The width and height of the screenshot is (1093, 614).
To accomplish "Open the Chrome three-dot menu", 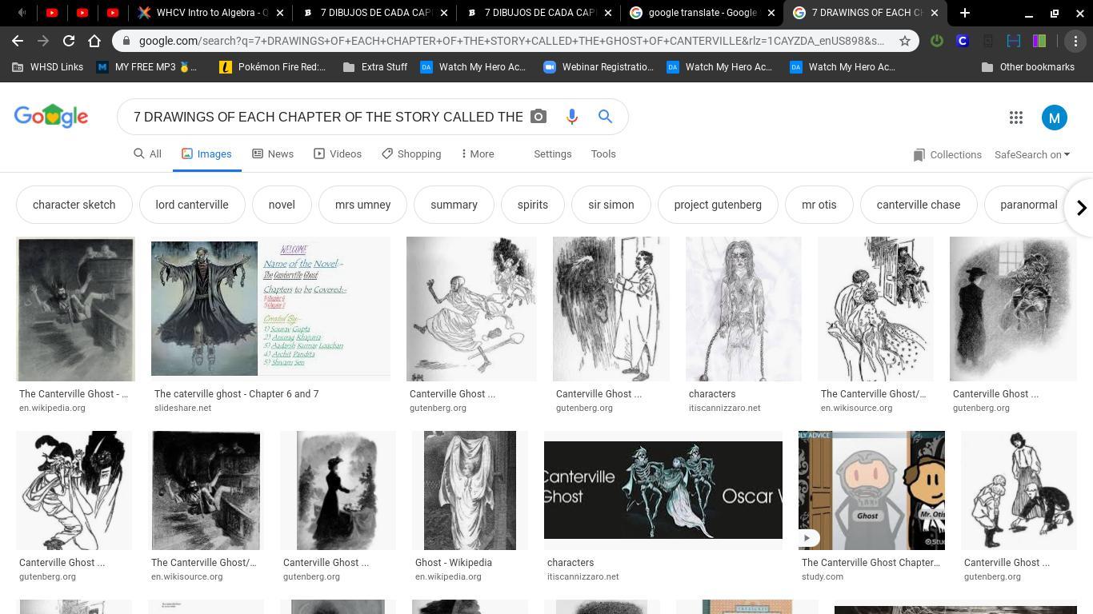I will click(1075, 41).
